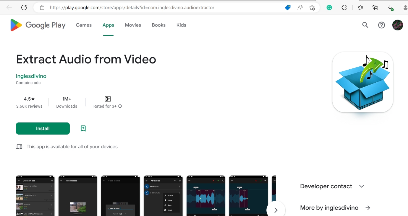Open the Choose Video screenshot thumbnail
The height and width of the screenshot is (216, 408).
click(x=35, y=196)
